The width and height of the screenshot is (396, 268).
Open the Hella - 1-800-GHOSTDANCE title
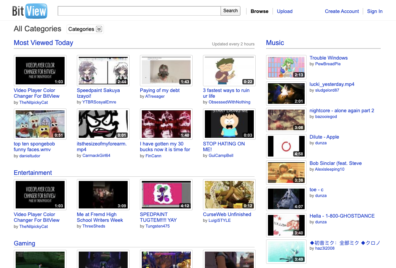342,216
